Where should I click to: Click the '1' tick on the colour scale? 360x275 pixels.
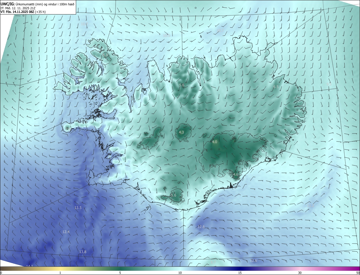point(60,273)
